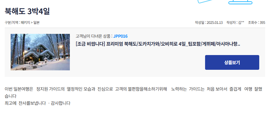Viewport: 269px width, 116px height.
Task: Click 감사합니다 at the review's end
Action: pyautogui.click(x=61, y=103)
